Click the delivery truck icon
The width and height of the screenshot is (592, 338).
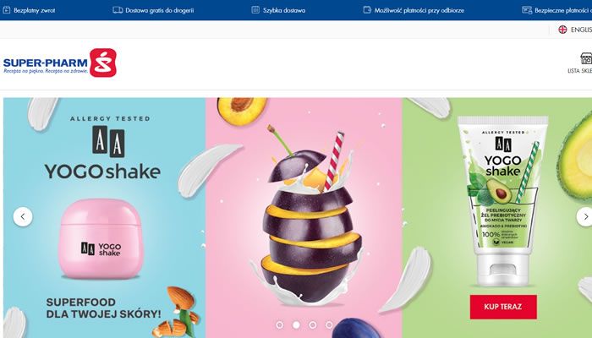(118, 10)
